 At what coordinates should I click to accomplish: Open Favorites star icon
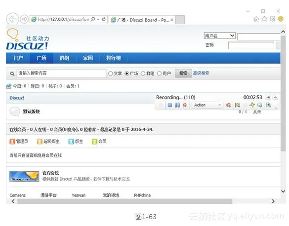[264, 19]
